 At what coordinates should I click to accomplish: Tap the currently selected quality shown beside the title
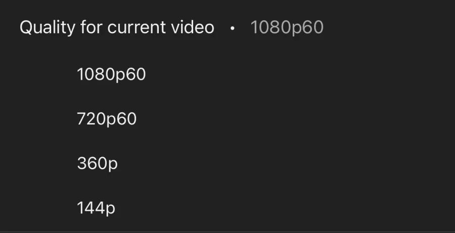[287, 28]
